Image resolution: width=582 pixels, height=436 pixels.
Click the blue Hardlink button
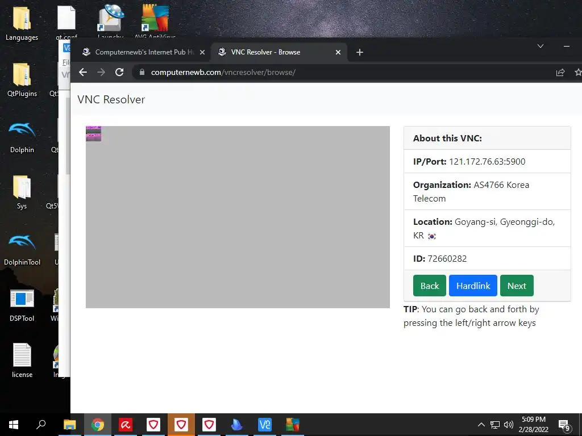click(x=473, y=286)
